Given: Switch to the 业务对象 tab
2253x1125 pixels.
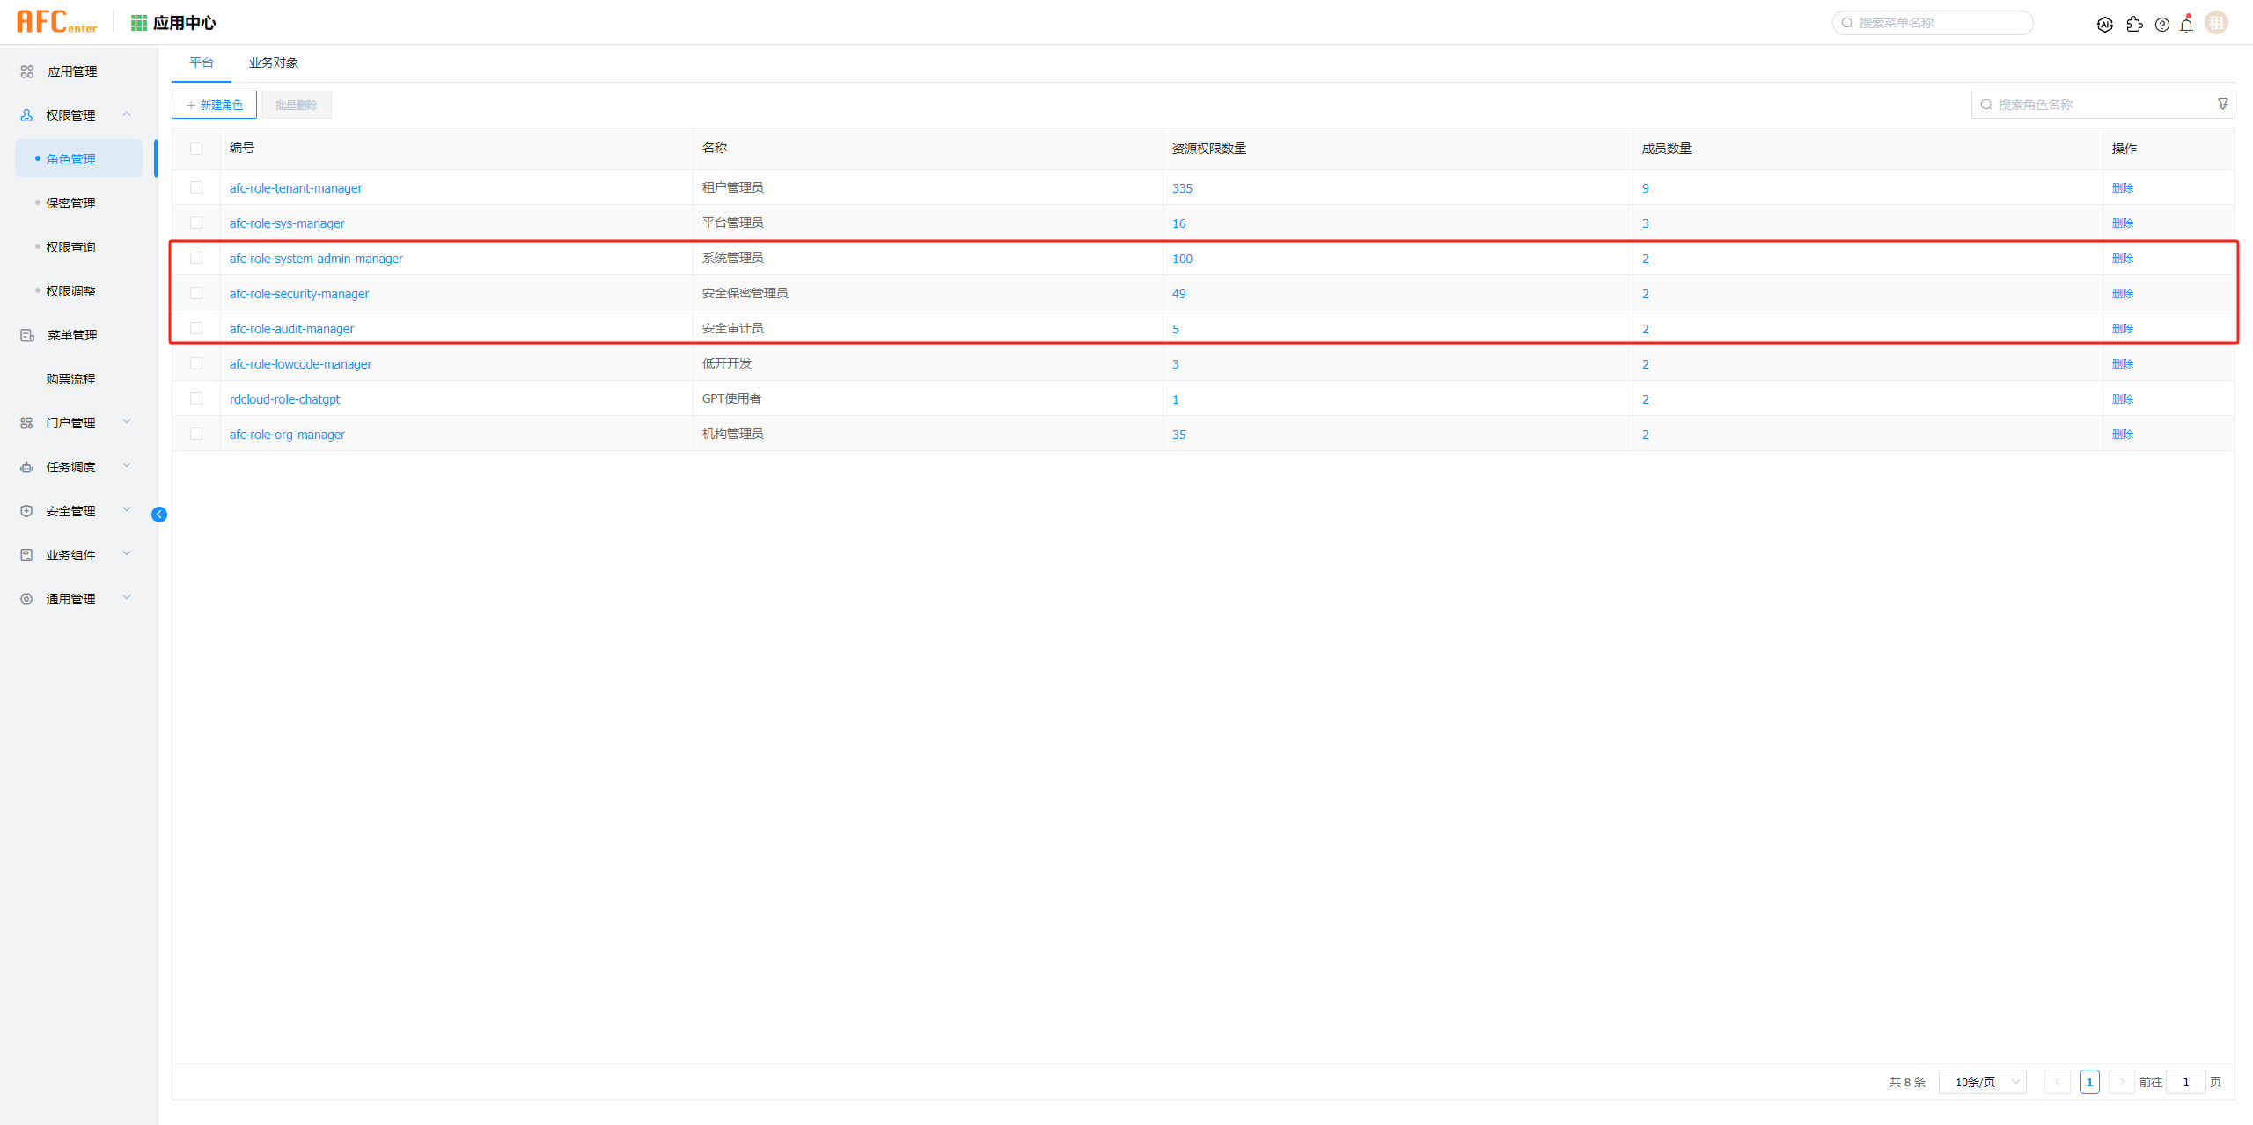Looking at the screenshot, I should 273,62.
